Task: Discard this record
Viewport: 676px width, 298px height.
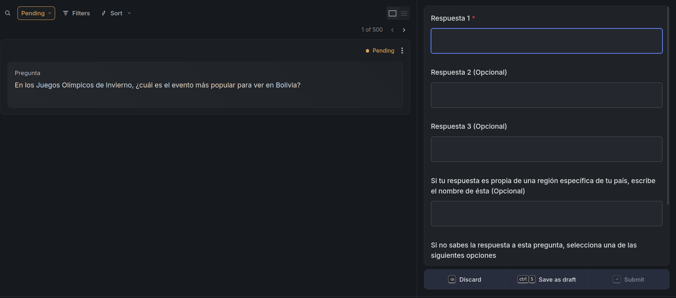Action: pyautogui.click(x=465, y=280)
